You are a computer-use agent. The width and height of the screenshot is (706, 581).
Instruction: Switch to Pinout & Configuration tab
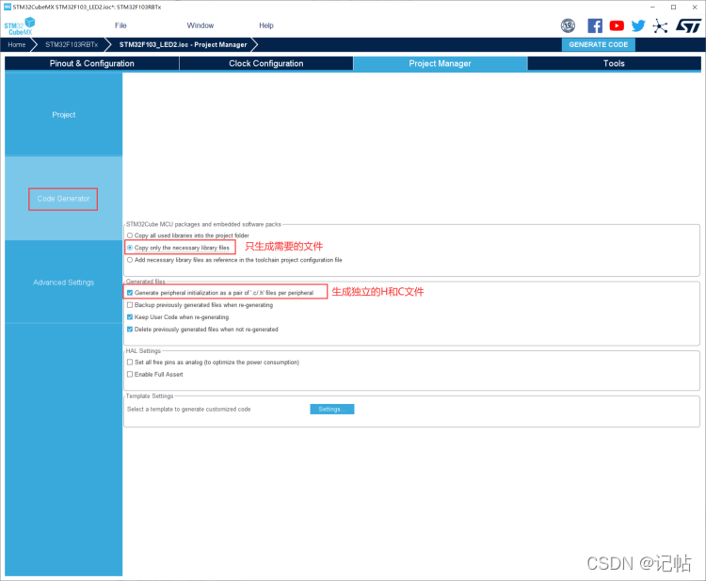point(92,63)
